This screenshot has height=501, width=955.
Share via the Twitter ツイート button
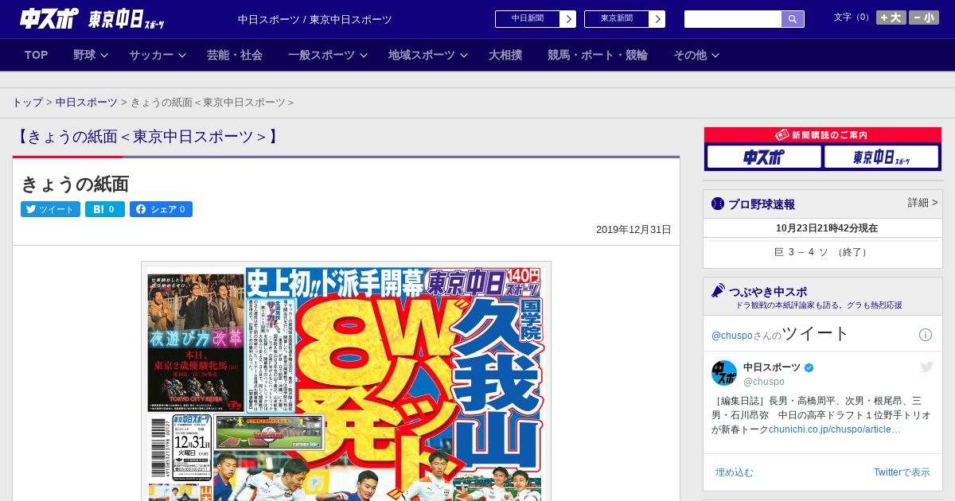50,209
